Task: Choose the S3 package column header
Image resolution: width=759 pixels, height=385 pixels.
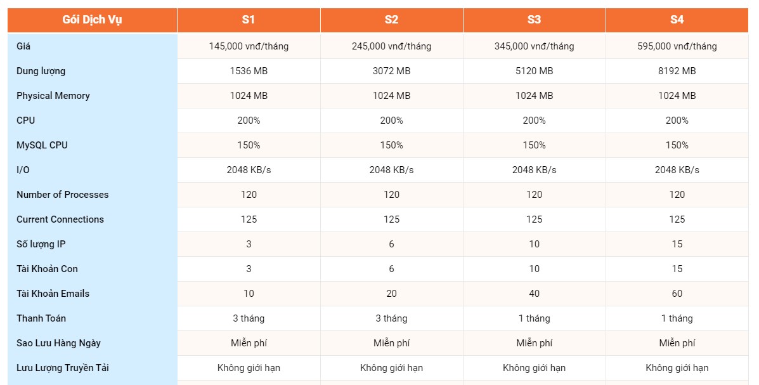Action: pyautogui.click(x=534, y=20)
